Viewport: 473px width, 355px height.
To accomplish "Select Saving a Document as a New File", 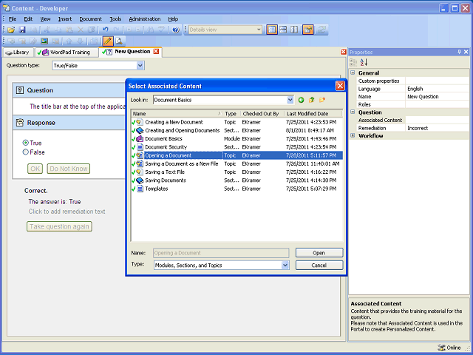I will (236, 163).
